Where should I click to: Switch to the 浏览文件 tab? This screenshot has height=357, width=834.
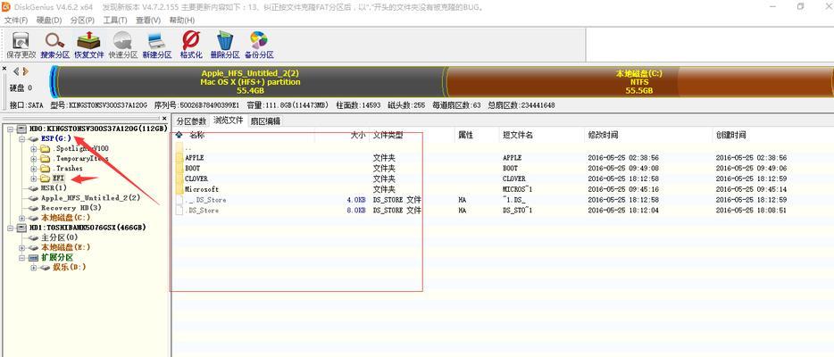[x=229, y=120]
